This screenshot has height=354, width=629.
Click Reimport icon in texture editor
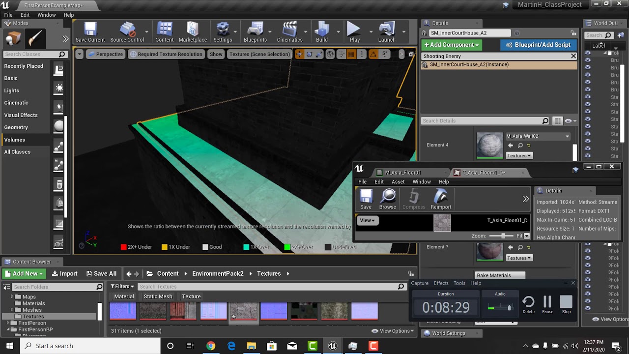pyautogui.click(x=441, y=199)
